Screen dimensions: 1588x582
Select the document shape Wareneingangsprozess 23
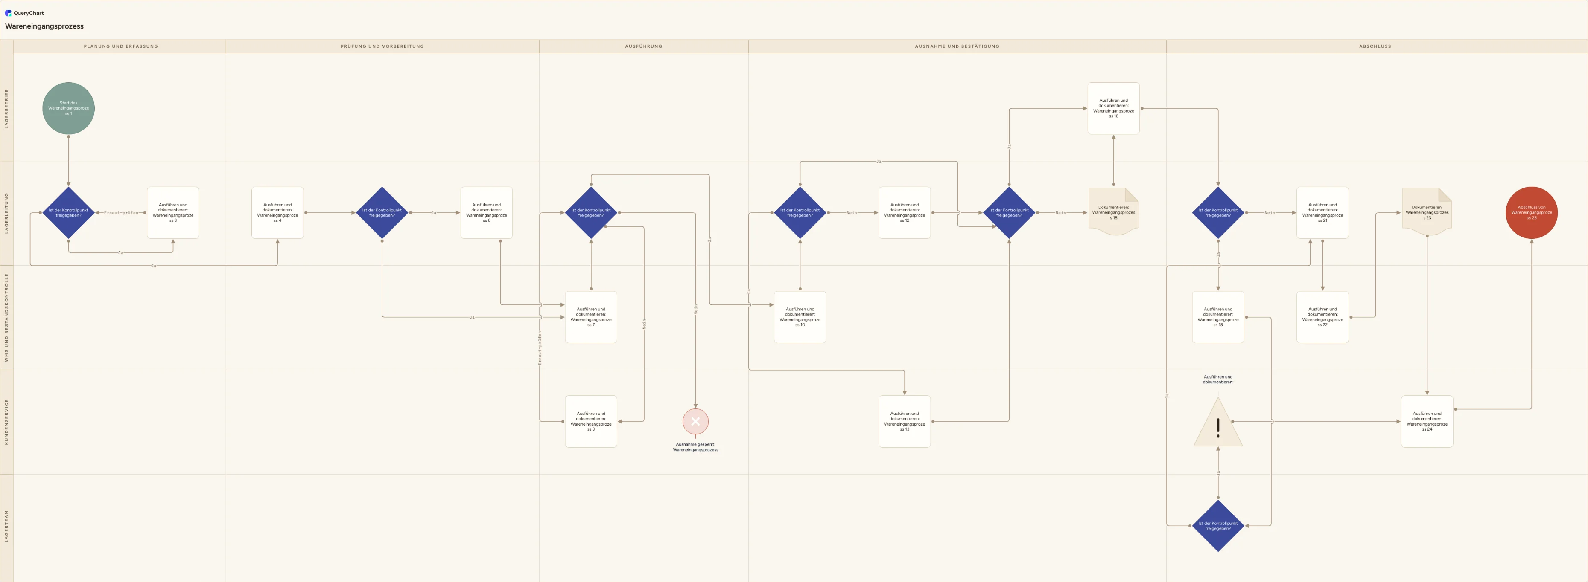click(1427, 212)
